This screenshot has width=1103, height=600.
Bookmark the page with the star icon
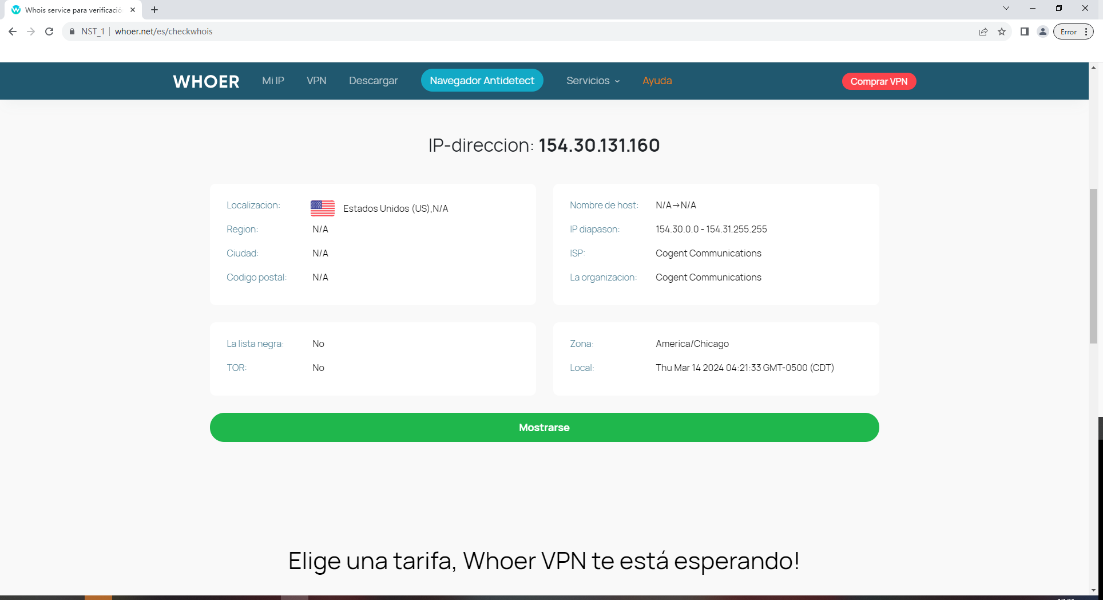coord(1002,31)
